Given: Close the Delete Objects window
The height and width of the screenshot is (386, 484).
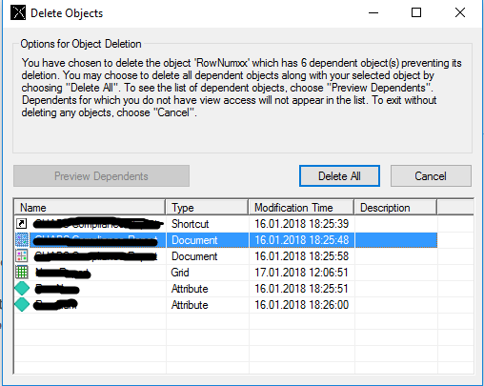Looking at the screenshot, I should (x=460, y=13).
